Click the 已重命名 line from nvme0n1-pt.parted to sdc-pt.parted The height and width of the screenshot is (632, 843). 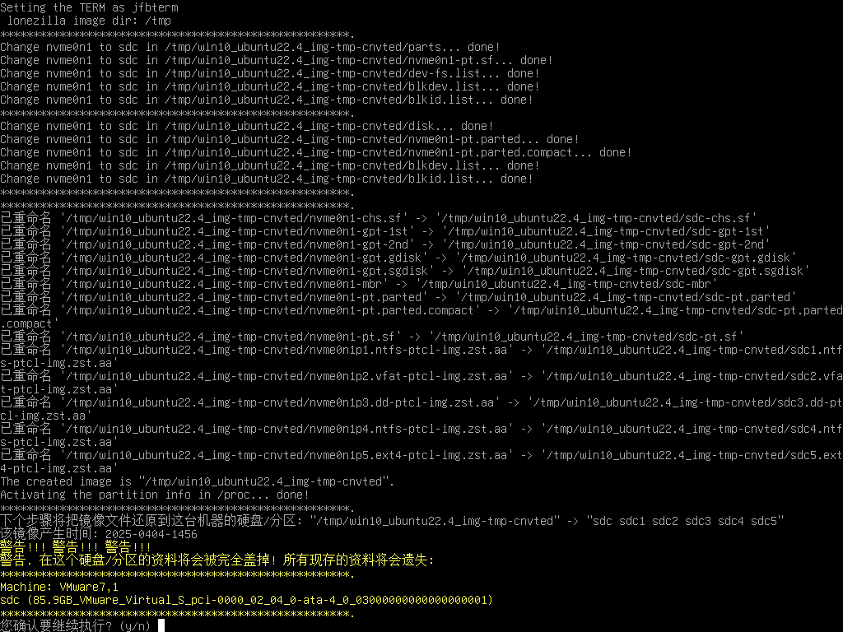[x=398, y=297]
